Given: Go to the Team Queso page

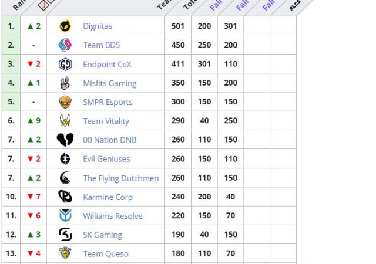Looking at the screenshot, I should [x=105, y=254].
